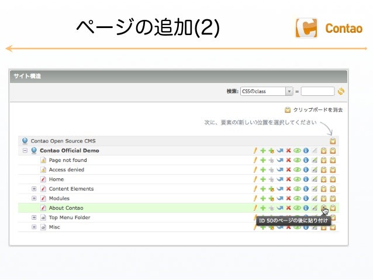373x280 pixels.
Task: Delete the Modules page
Action: [289, 198]
